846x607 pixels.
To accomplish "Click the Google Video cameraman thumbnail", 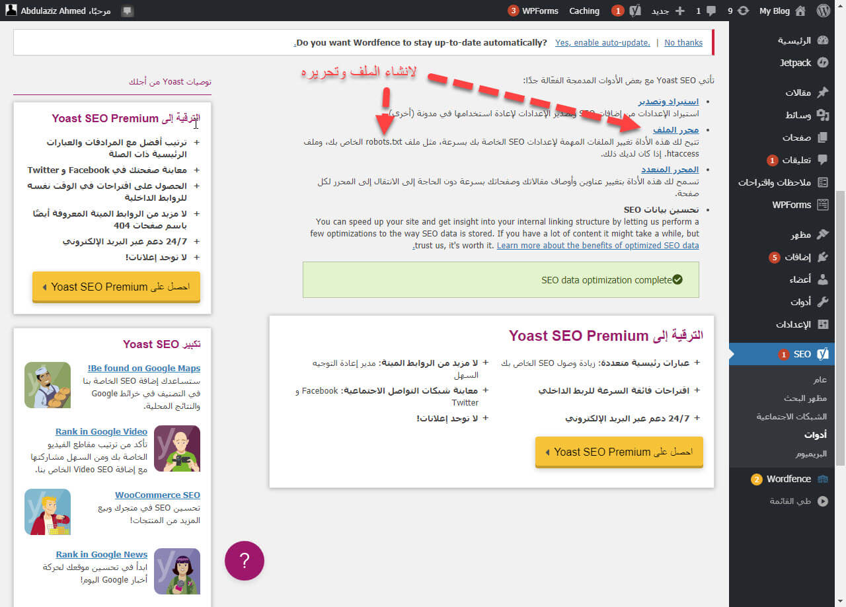I will [177, 448].
